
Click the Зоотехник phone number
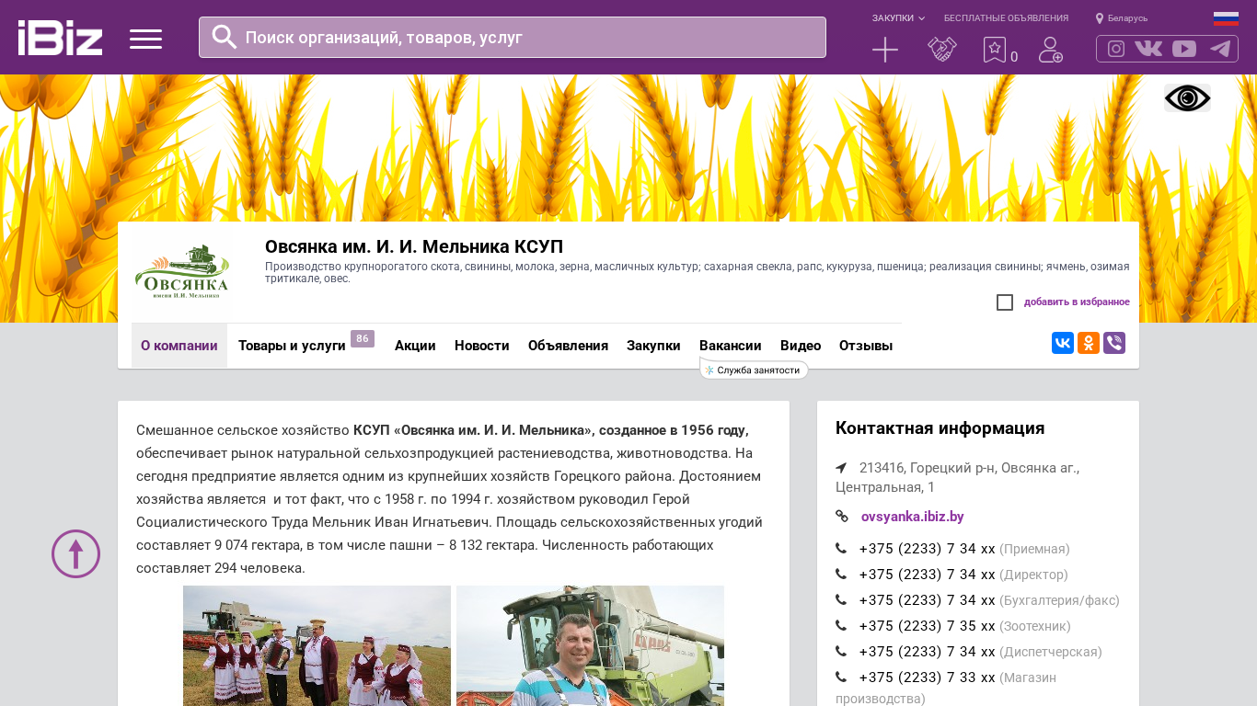coord(928,626)
